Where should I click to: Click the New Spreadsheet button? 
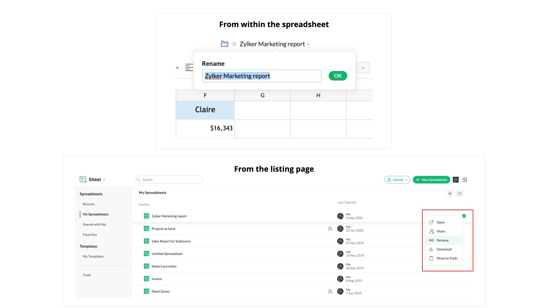point(431,180)
